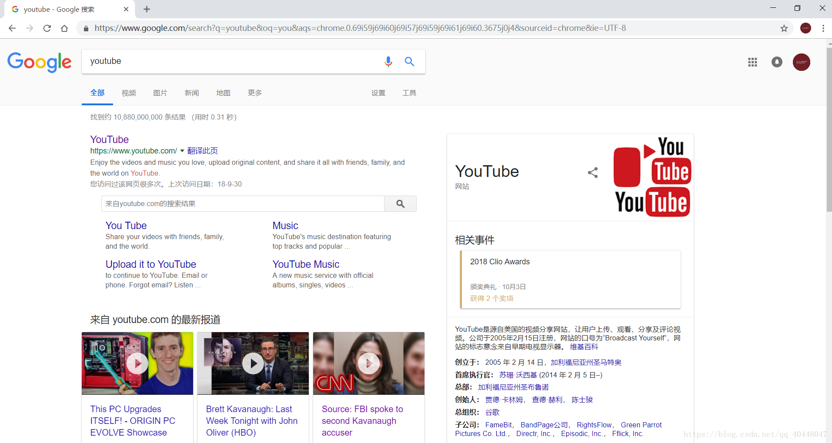This screenshot has width=832, height=443.
Task: Open This PC Upgrades ITSELF article
Action: click(x=133, y=421)
